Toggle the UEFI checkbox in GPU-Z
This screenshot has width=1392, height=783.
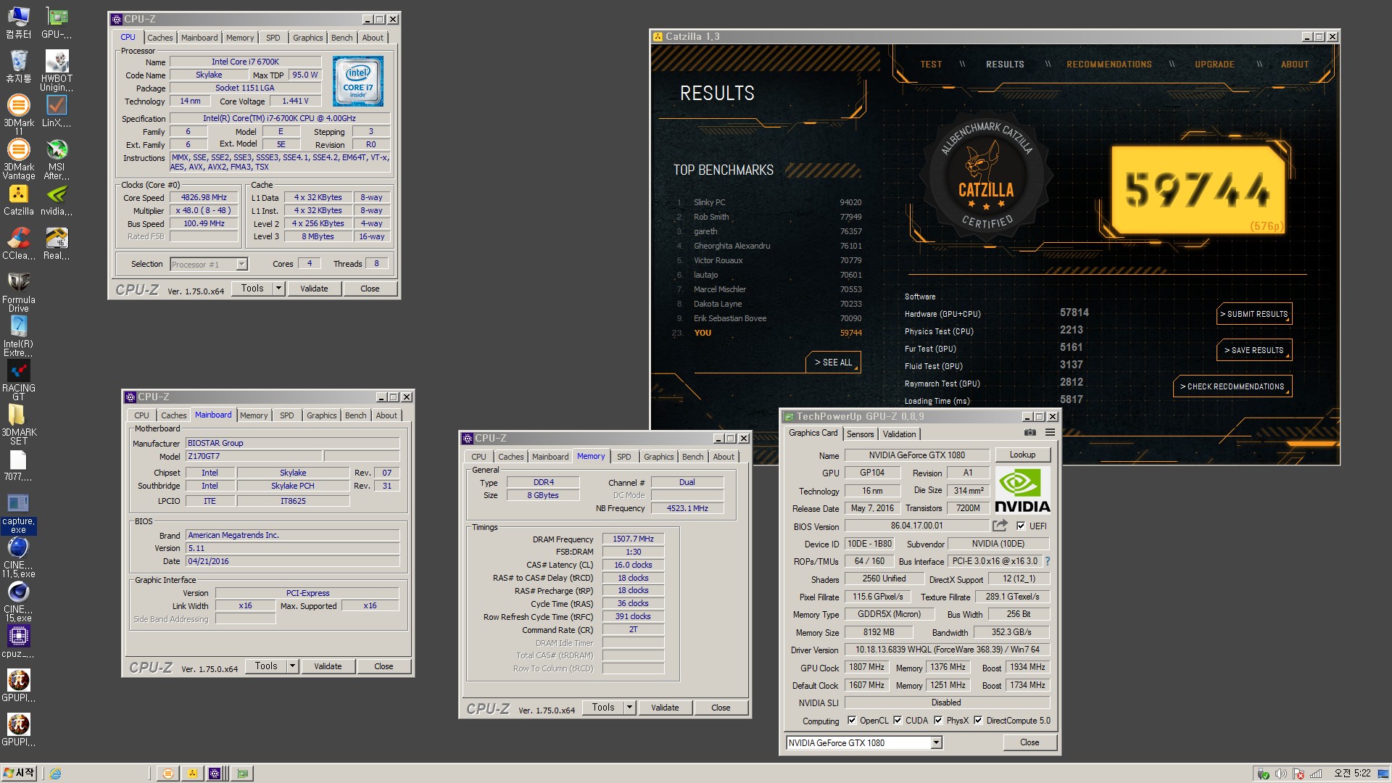(1021, 526)
